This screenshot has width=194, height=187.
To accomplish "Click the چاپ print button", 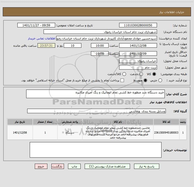I will click(74, 166).
